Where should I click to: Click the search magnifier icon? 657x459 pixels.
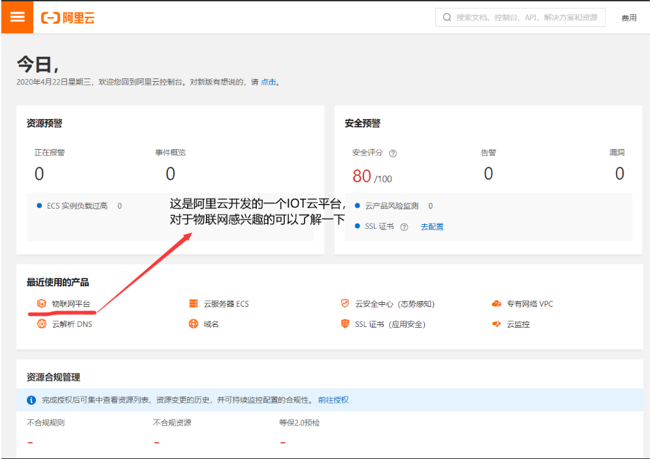pos(446,18)
